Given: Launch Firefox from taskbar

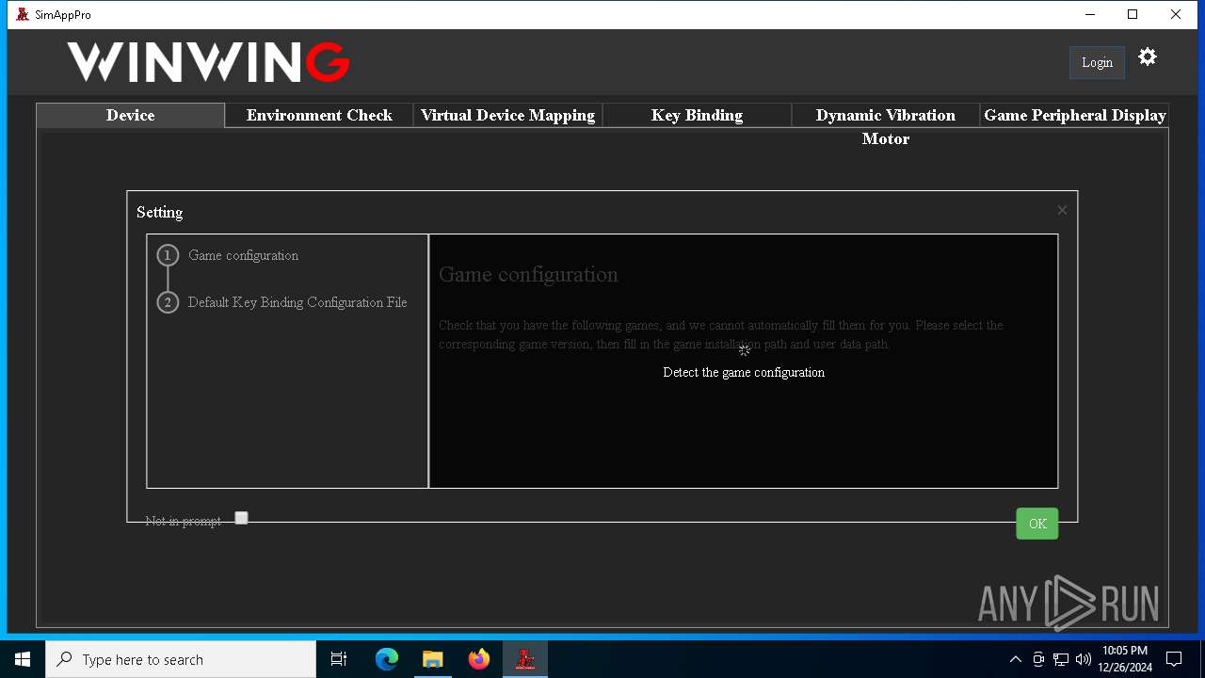Looking at the screenshot, I should click(479, 659).
